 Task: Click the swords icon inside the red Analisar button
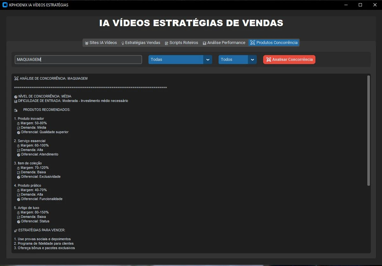click(x=269, y=60)
